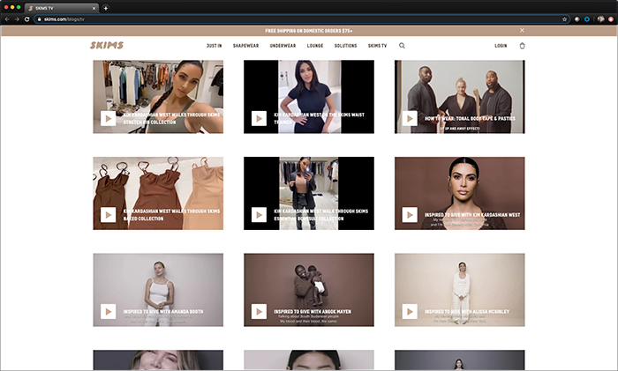Click the red round icon in the toolbar

click(x=611, y=19)
